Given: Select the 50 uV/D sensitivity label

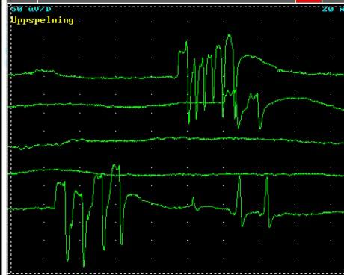Looking at the screenshot, I should tap(31, 9).
